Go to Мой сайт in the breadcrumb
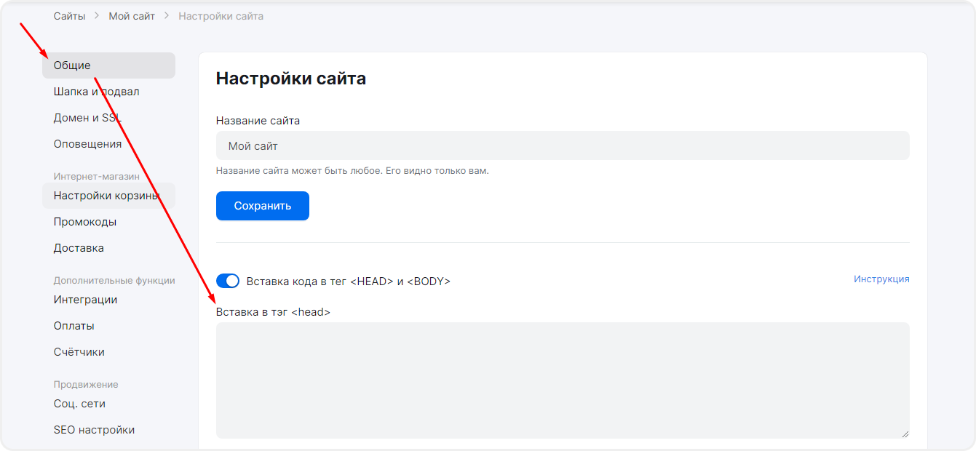Screen dimensions: 976x451 (x=132, y=16)
